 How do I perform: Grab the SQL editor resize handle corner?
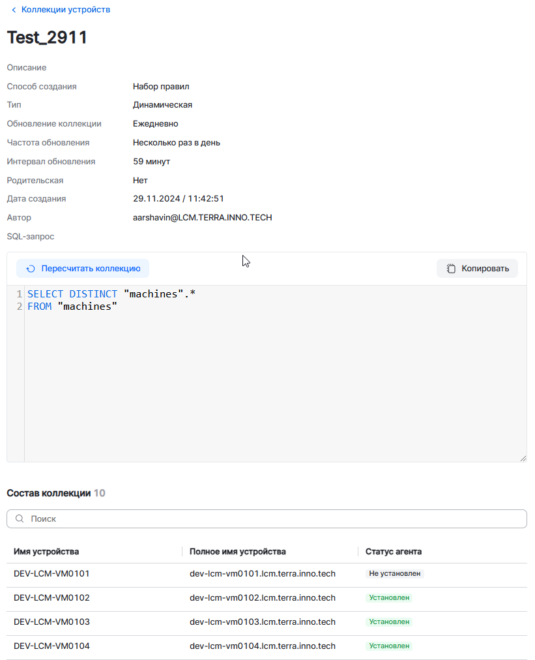point(523,458)
